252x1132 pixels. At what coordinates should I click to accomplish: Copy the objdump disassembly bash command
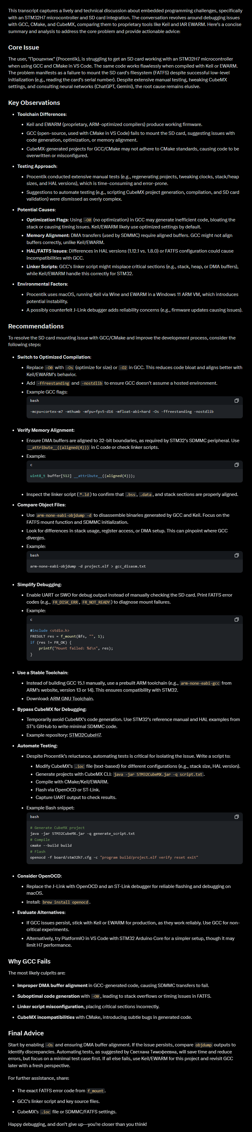point(236,556)
